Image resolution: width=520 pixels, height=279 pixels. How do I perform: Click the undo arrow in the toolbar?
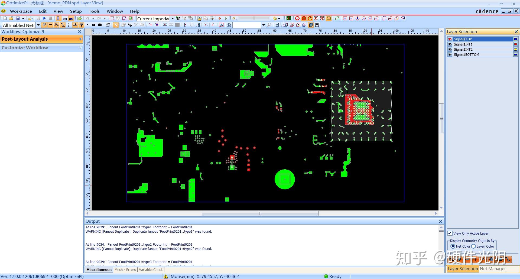[x=87, y=18]
